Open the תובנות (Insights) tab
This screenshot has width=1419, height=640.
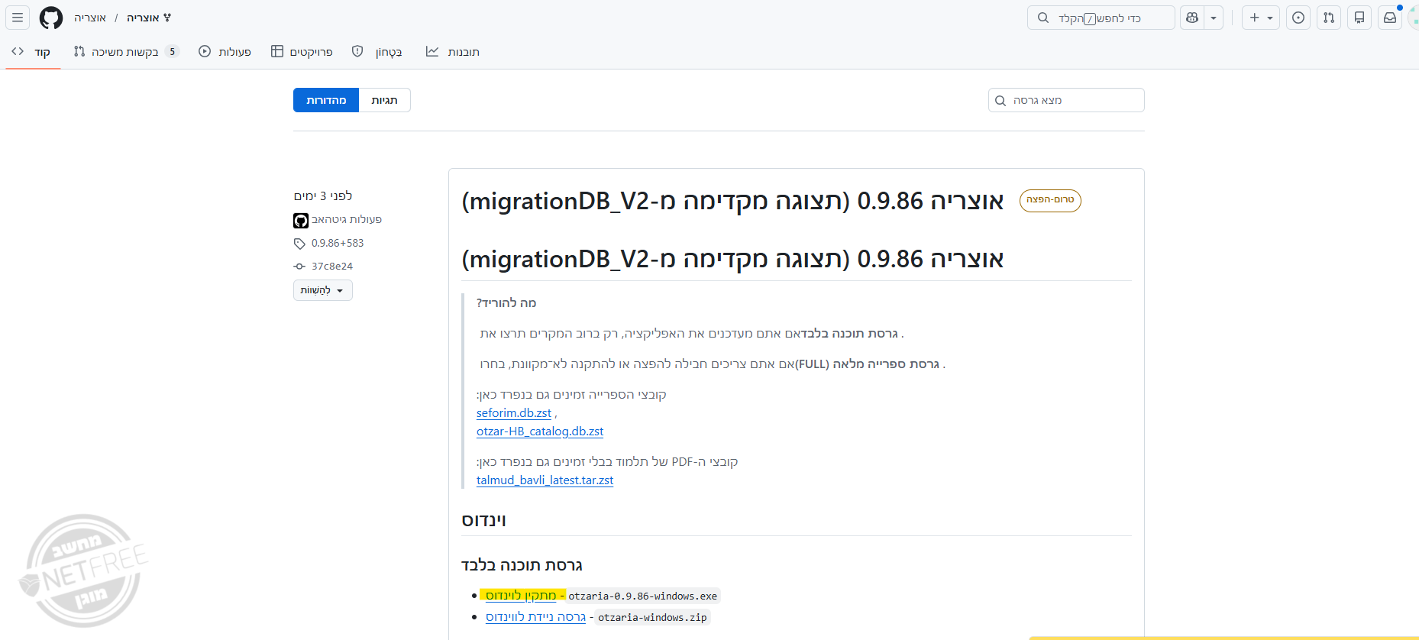click(x=453, y=52)
